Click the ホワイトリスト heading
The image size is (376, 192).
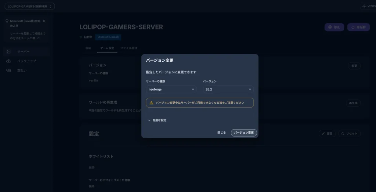pyautogui.click(x=101, y=156)
